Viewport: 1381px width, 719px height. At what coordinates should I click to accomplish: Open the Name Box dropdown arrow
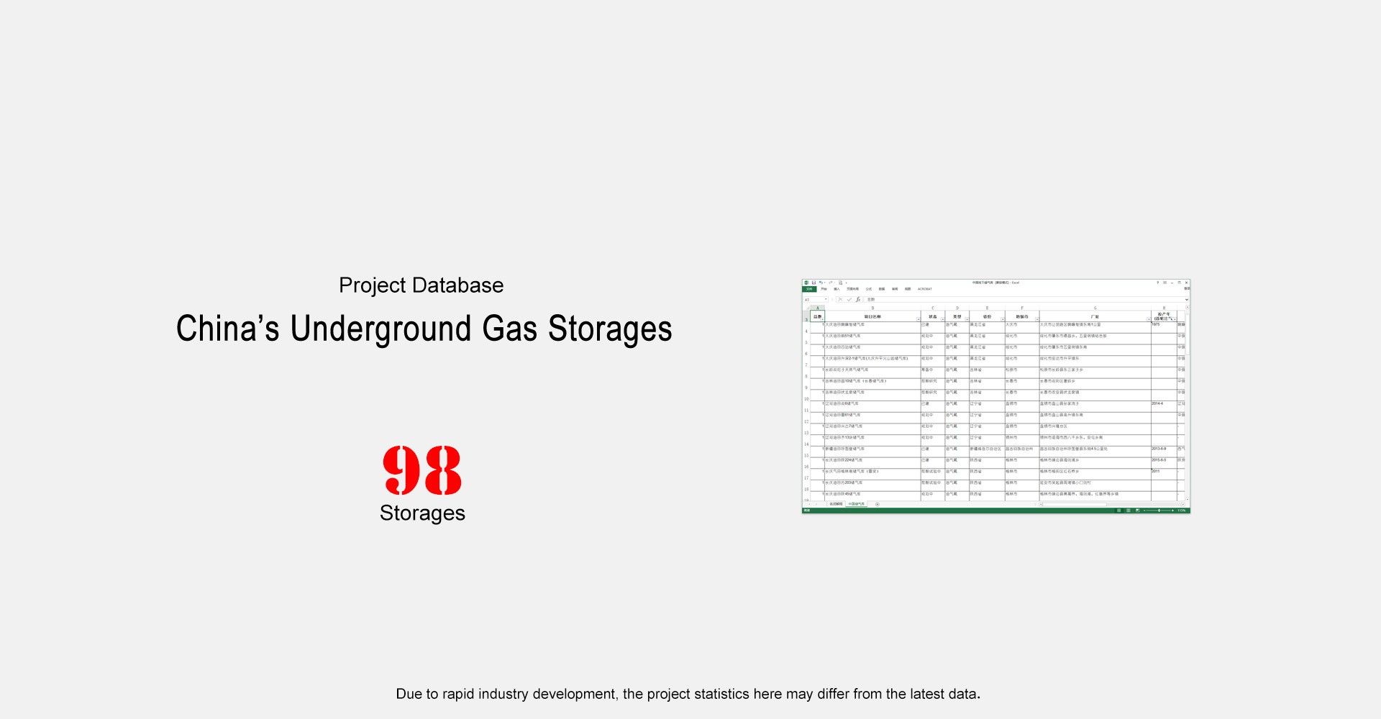point(826,299)
